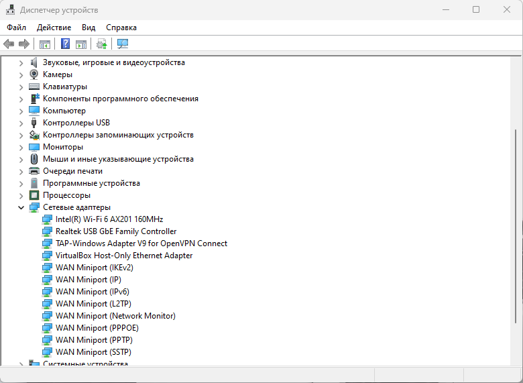Expand the Мониторы category
Image resolution: width=523 pixels, height=383 pixels.
tap(21, 147)
